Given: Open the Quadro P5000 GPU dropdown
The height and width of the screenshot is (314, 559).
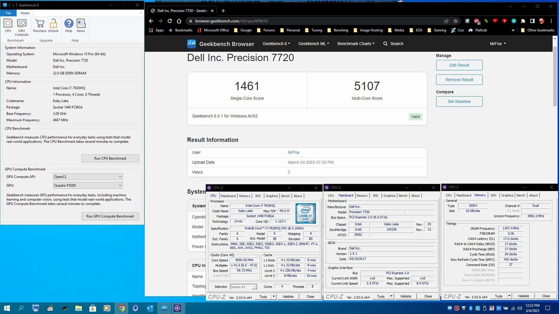Looking at the screenshot, I should click(x=88, y=185).
